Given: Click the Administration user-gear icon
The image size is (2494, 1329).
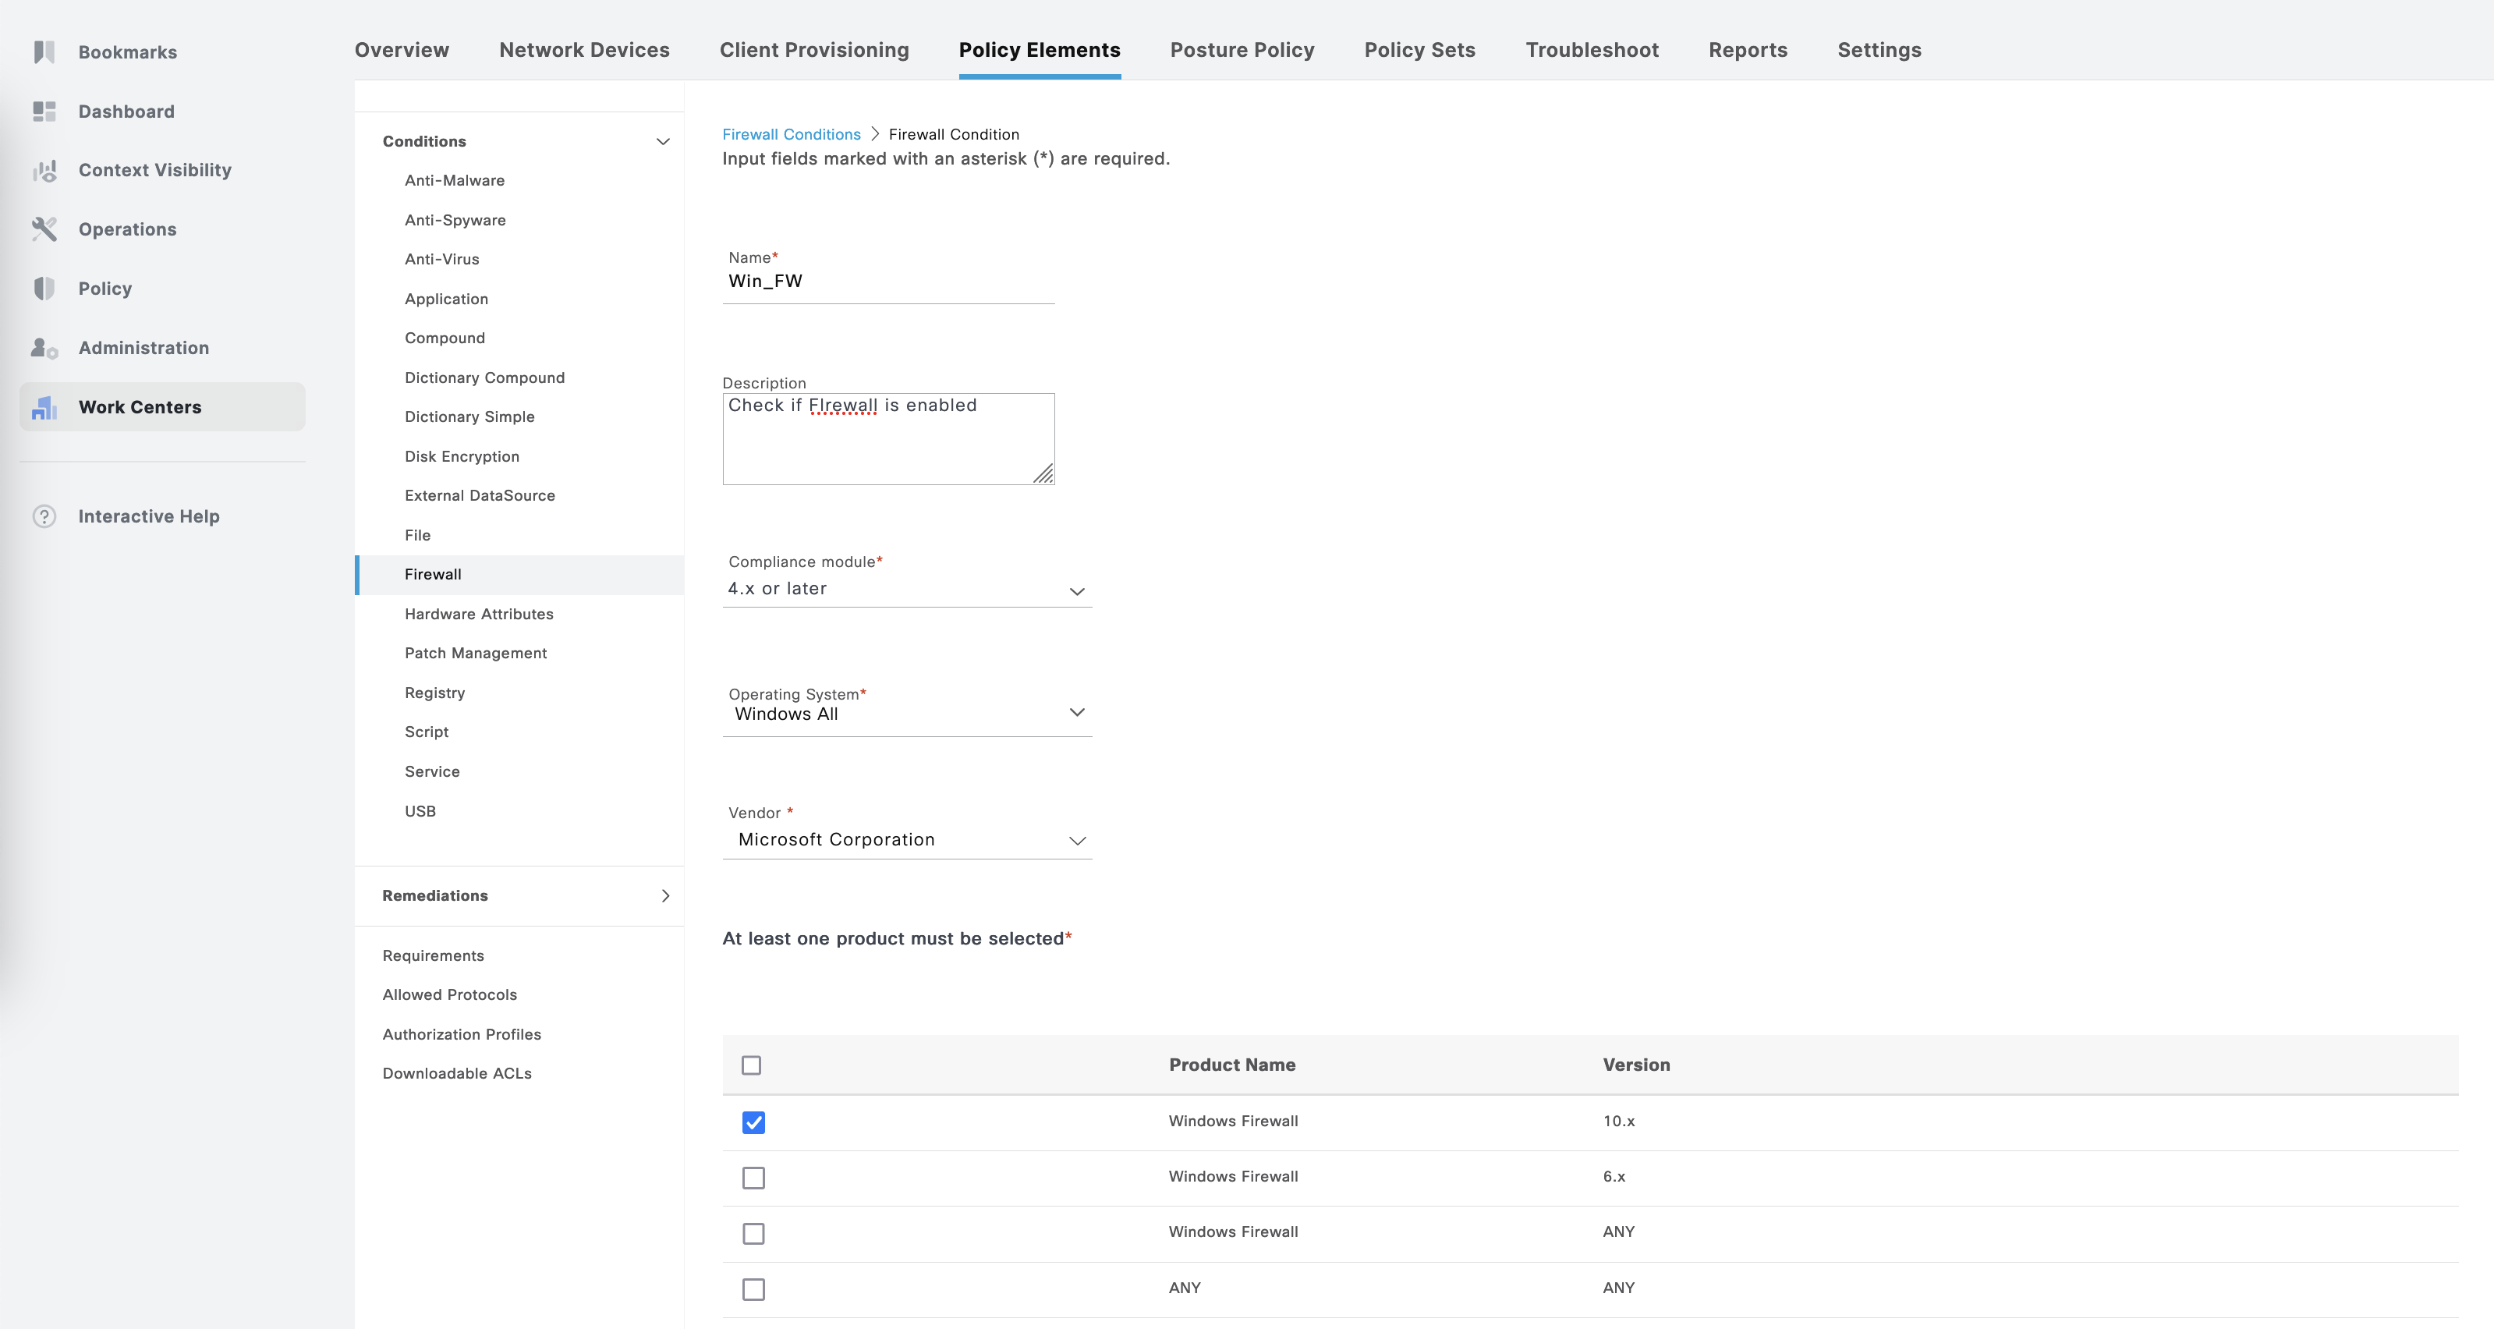Looking at the screenshot, I should (44, 348).
